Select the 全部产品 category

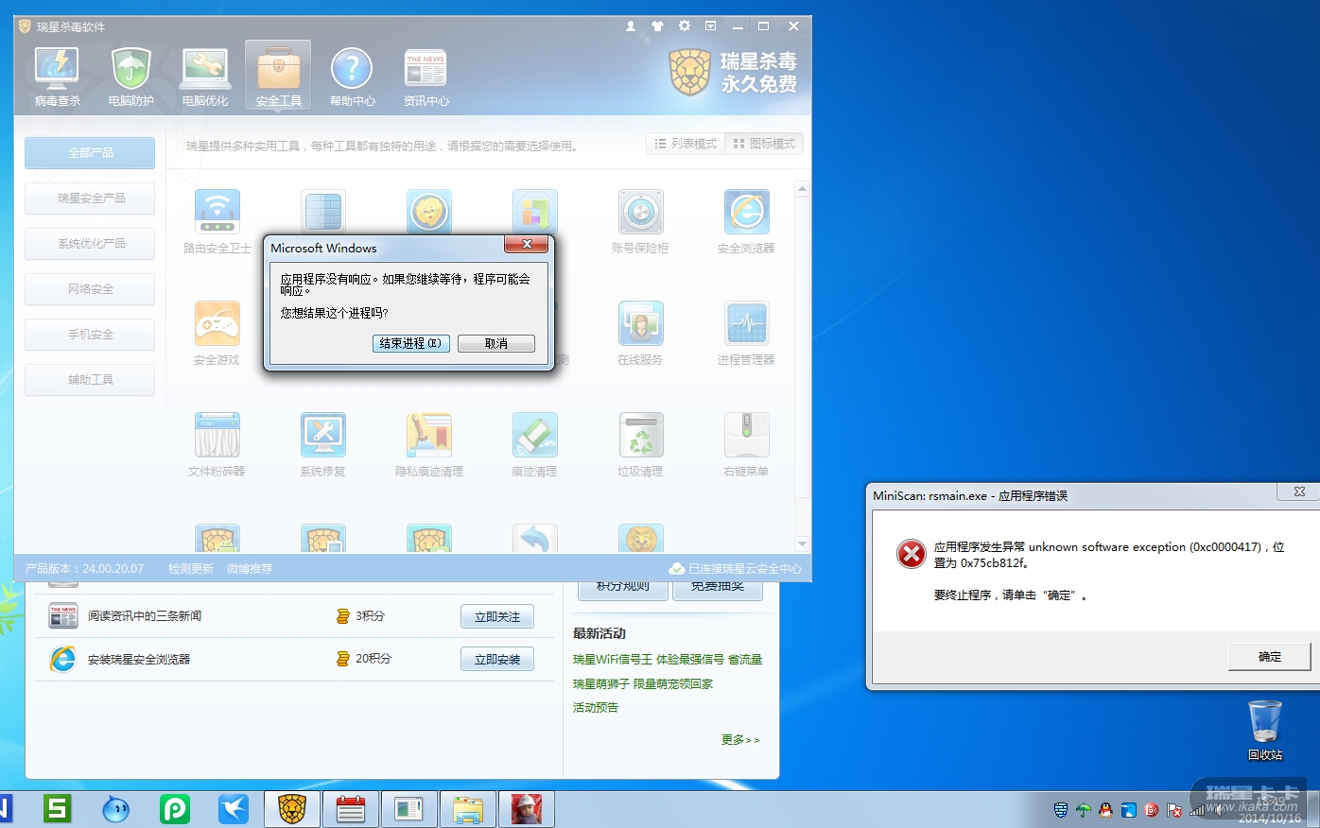point(90,153)
